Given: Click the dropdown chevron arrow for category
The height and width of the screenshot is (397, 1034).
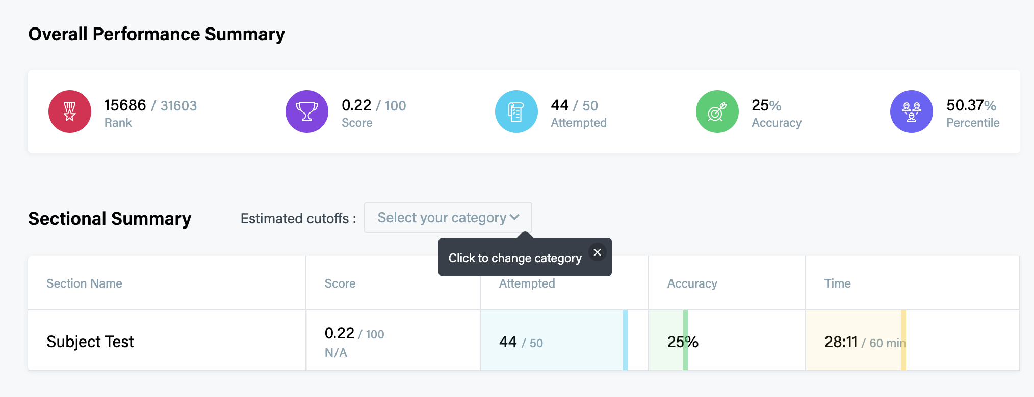Looking at the screenshot, I should click(515, 217).
